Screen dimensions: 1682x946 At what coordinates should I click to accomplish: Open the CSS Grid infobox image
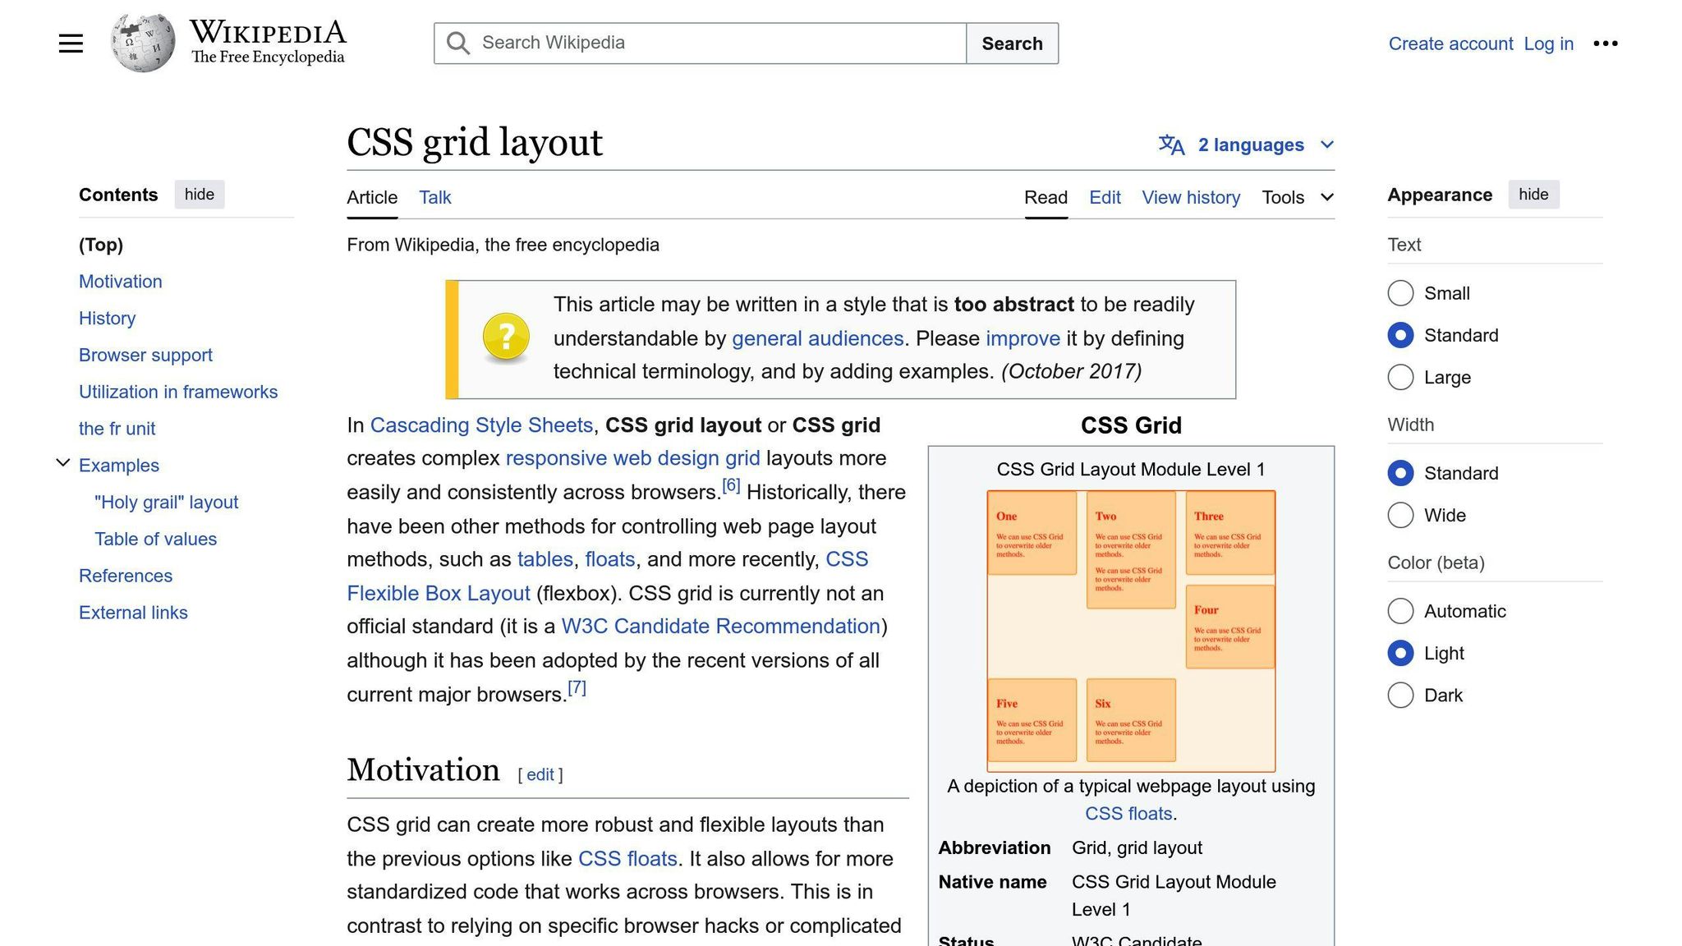tap(1131, 631)
